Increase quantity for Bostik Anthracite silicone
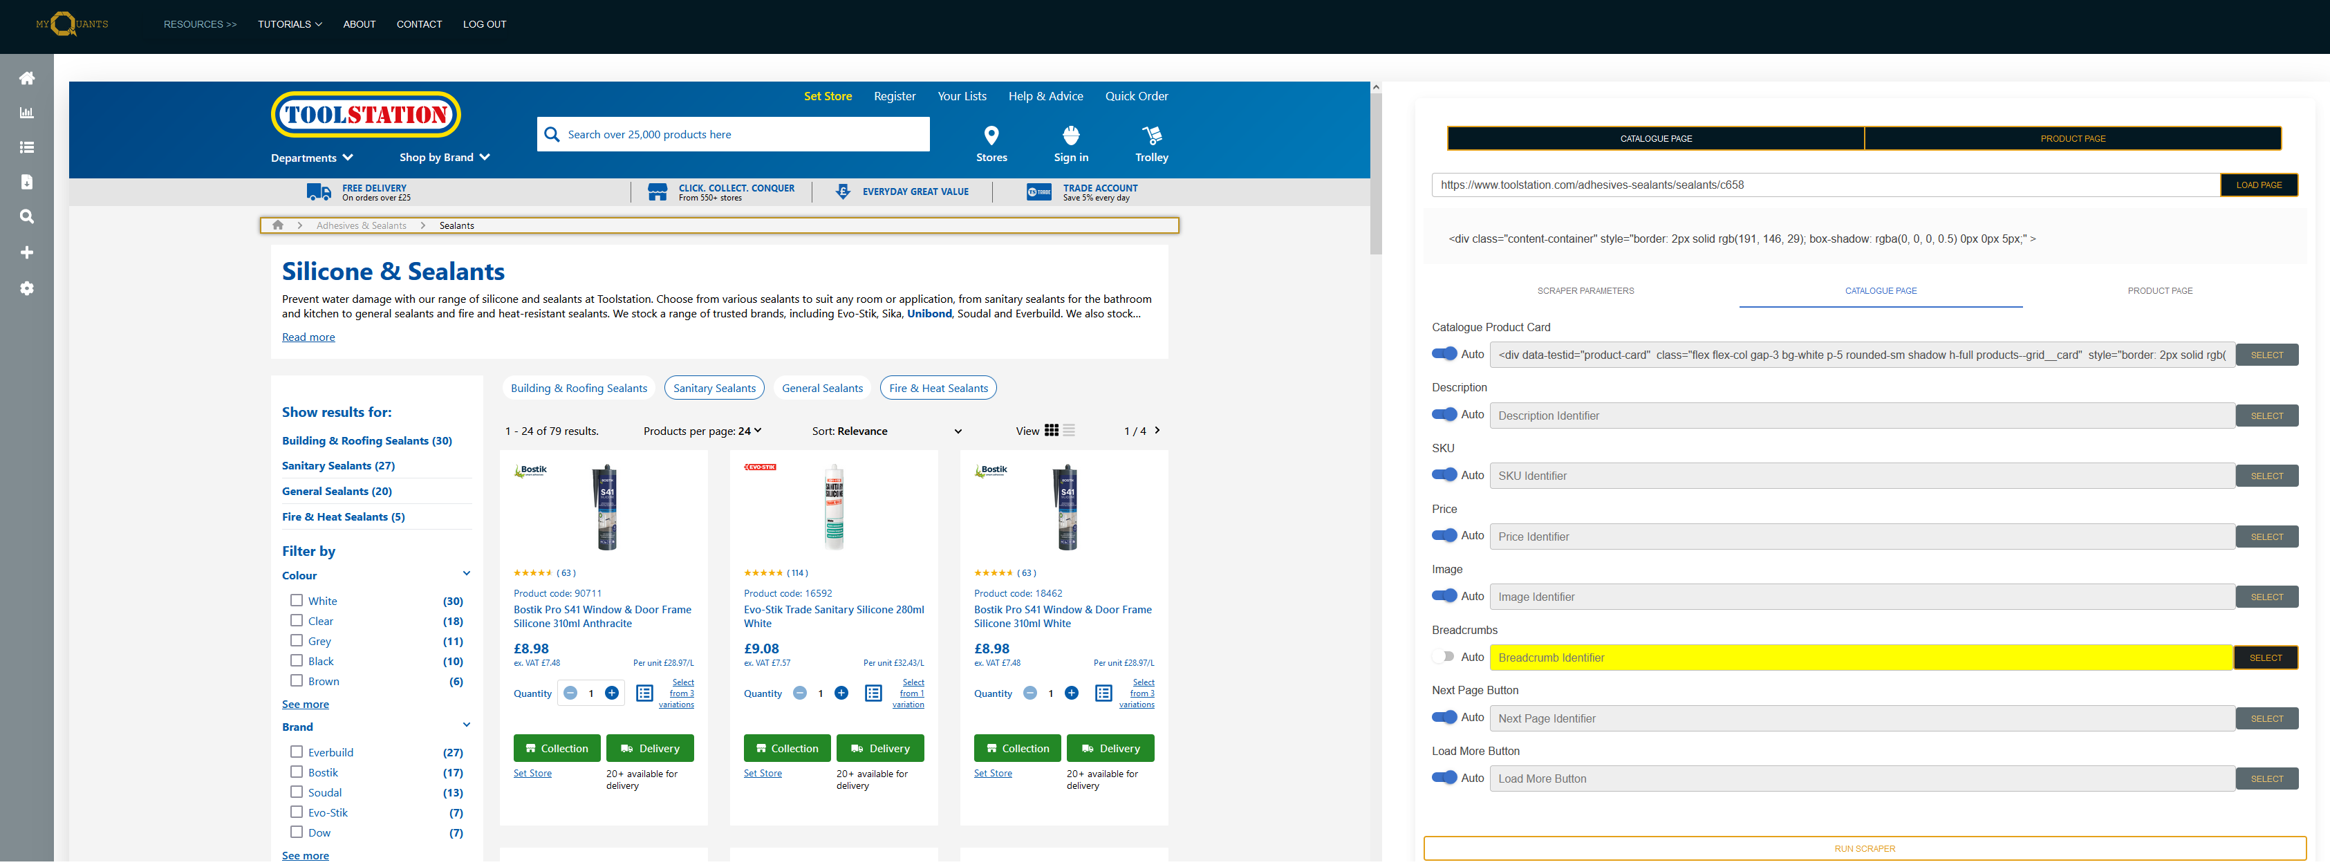 pyautogui.click(x=611, y=694)
